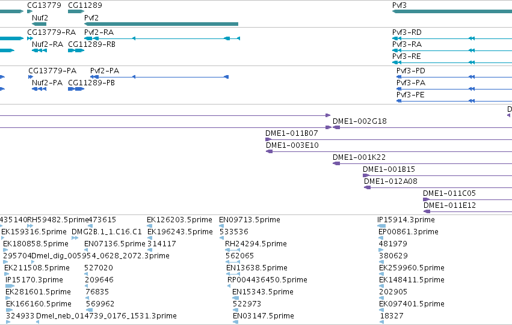Select the CG13779 gene label
This screenshot has height=325, width=512.
point(44,5)
